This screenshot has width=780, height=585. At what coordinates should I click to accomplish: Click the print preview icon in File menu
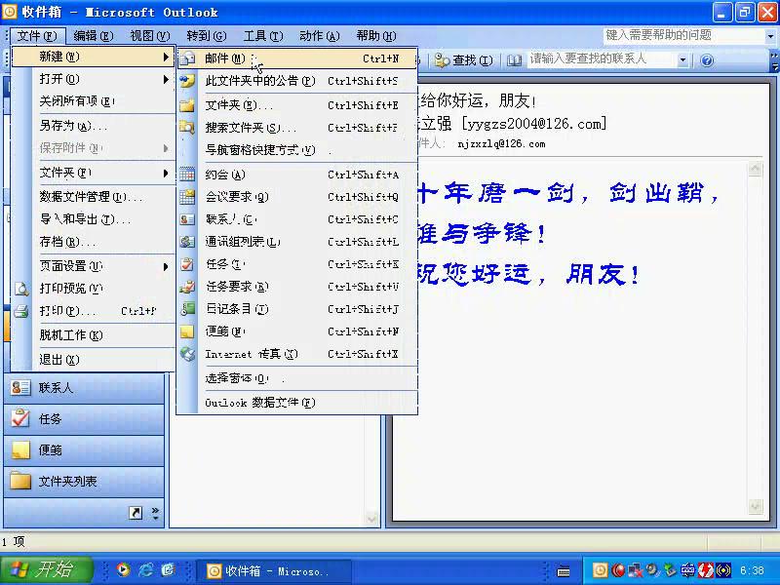point(21,289)
